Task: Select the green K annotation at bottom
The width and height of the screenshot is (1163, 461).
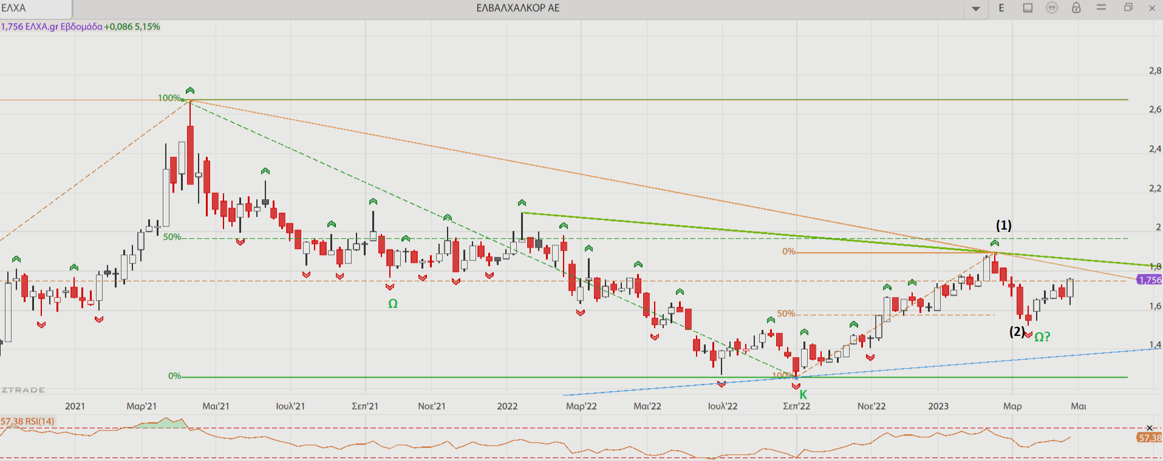Action: tap(803, 395)
